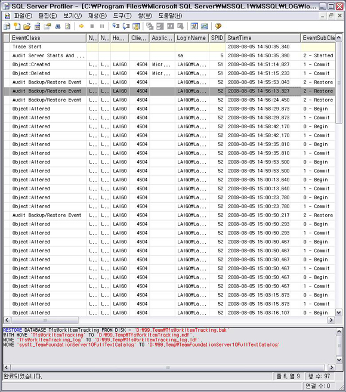Click the '줄 6, 열 9' status bar entry
The width and height of the screenshot is (346, 392).
(x=288, y=376)
